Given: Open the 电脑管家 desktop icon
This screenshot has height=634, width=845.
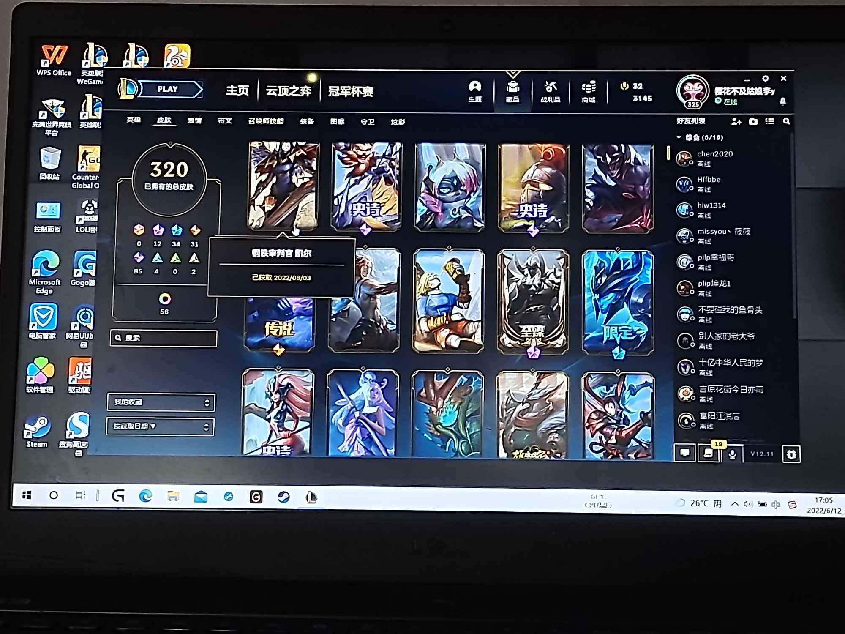Looking at the screenshot, I should tap(43, 321).
